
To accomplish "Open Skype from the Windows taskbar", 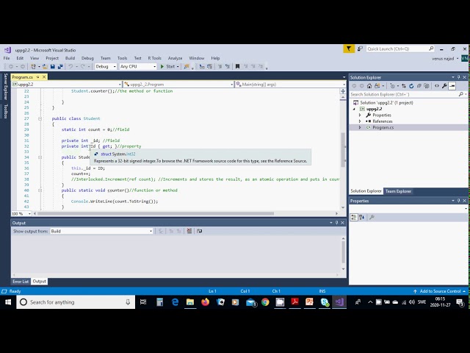I will 325,302.
